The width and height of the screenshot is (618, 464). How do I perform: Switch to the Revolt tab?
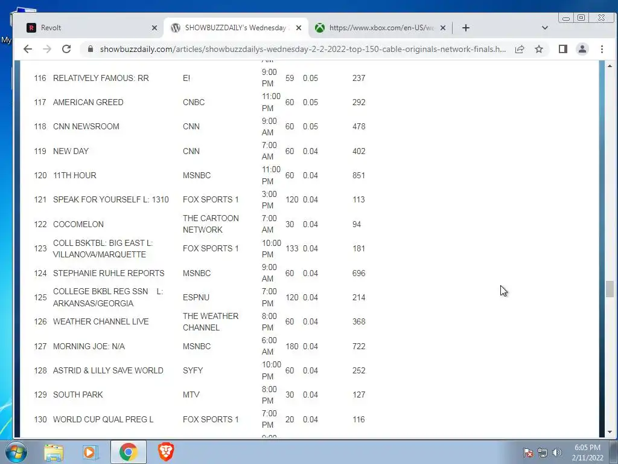pos(92,28)
